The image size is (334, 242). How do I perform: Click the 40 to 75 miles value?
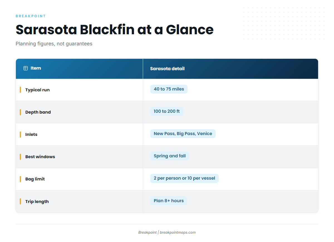tap(169, 89)
